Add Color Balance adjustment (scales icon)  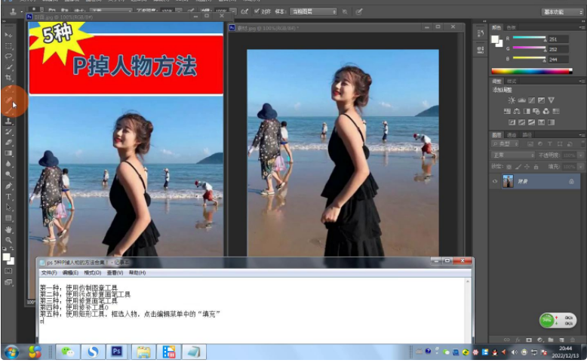click(x=517, y=111)
